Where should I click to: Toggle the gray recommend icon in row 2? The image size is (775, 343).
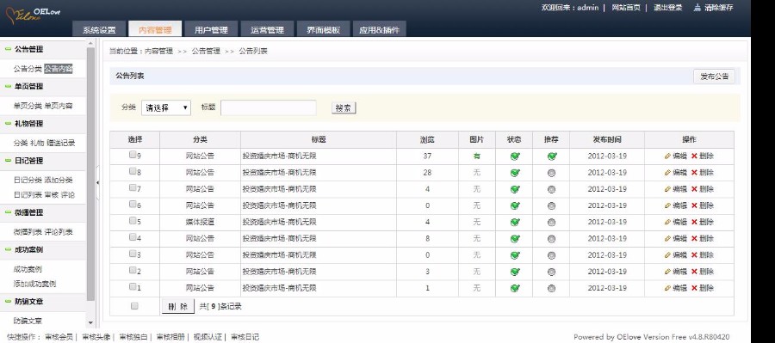552,272
